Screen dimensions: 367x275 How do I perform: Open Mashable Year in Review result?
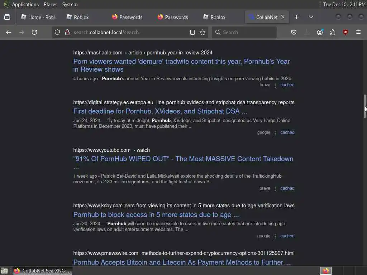(x=181, y=65)
